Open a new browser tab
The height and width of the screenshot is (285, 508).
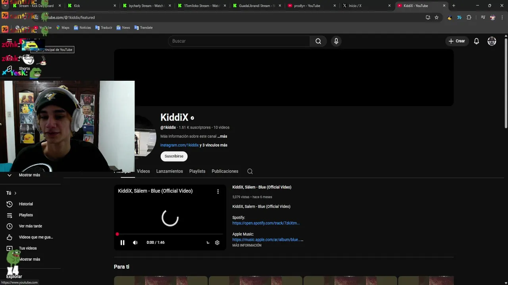tap(454, 6)
